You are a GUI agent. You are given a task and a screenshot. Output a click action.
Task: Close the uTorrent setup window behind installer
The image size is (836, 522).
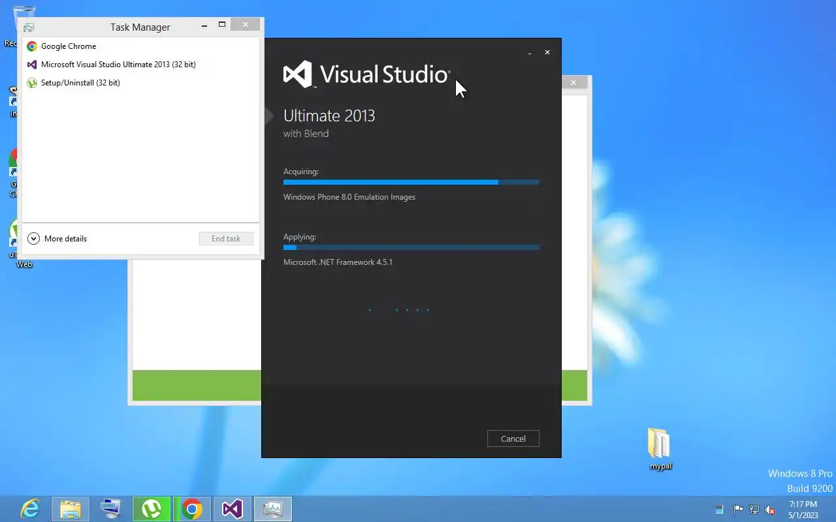pos(573,82)
